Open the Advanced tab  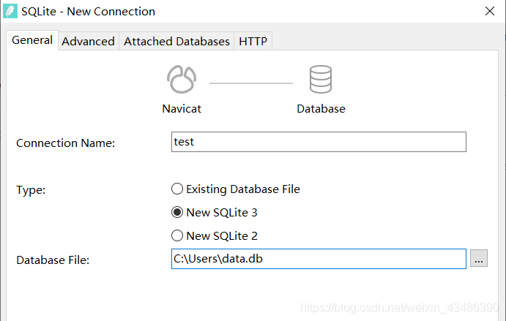88,41
